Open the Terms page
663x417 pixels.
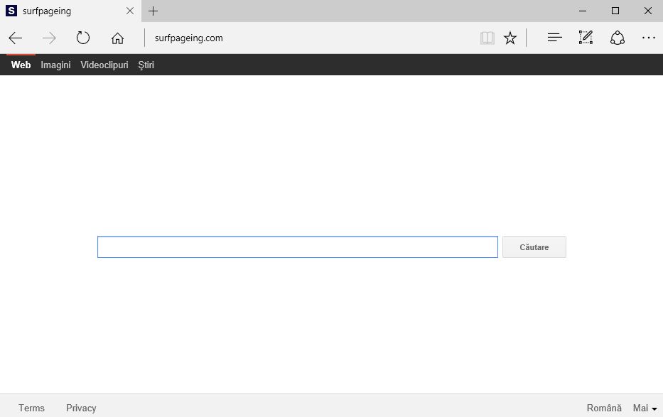click(31, 408)
